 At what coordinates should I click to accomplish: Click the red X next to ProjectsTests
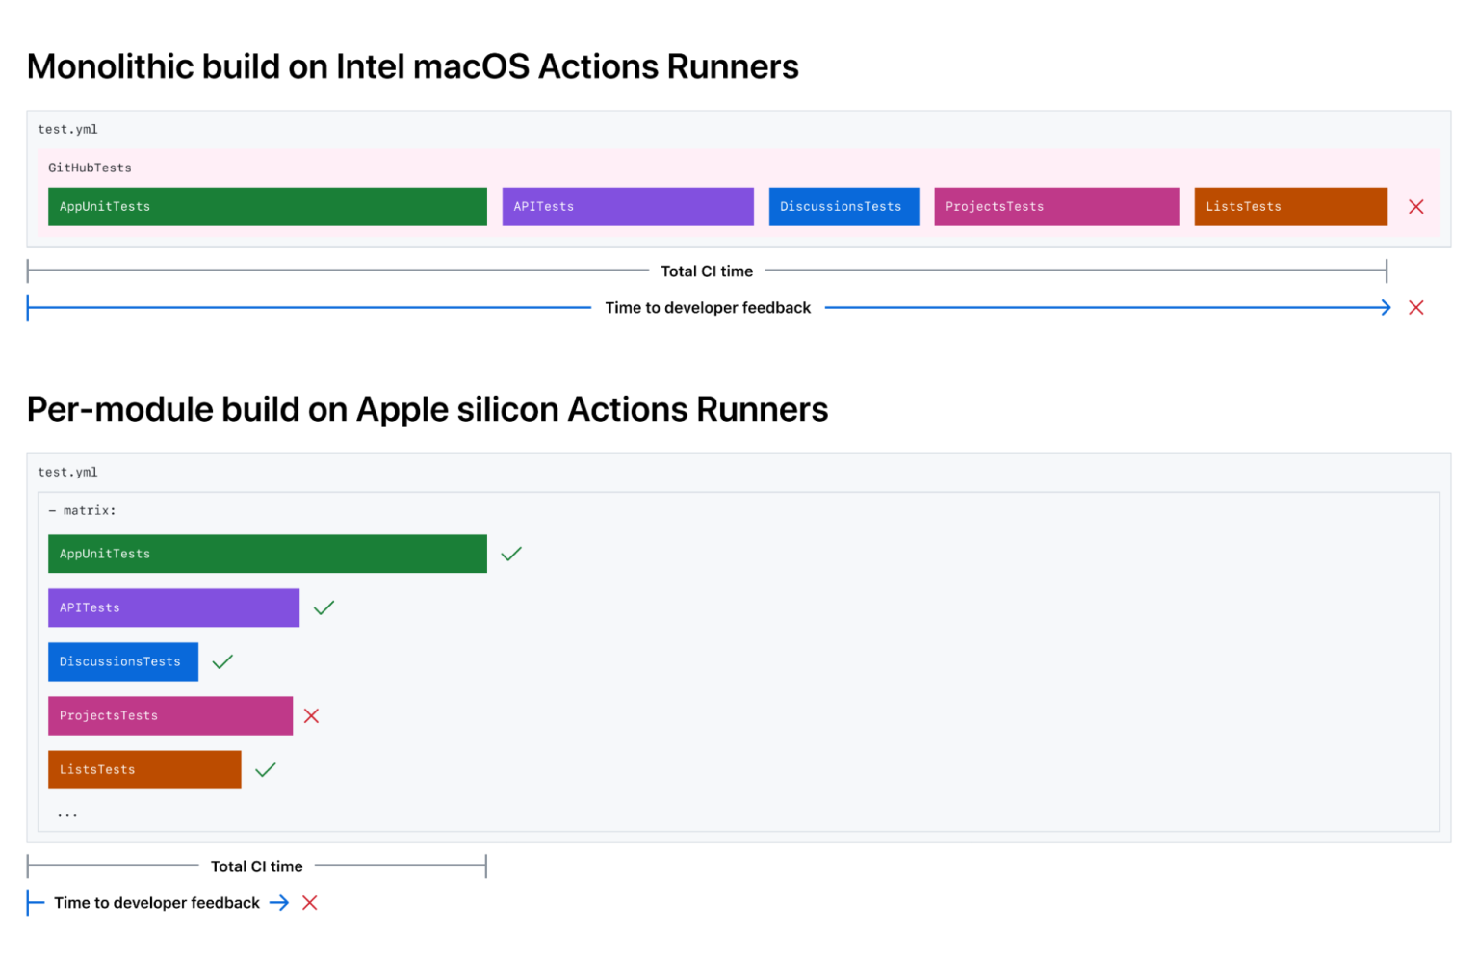click(x=311, y=715)
